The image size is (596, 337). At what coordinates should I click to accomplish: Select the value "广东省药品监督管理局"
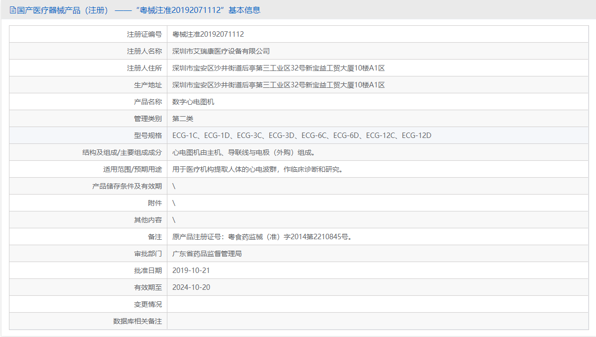click(207, 254)
